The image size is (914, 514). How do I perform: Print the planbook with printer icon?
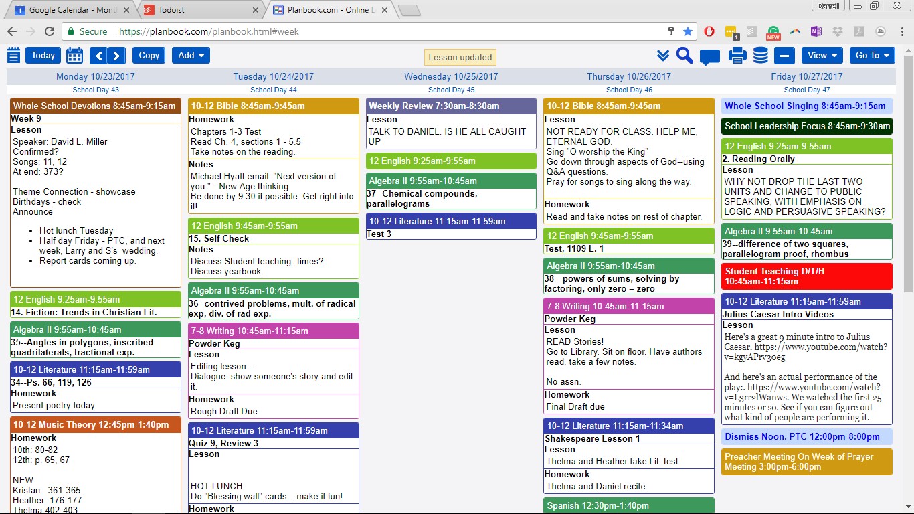coord(737,56)
